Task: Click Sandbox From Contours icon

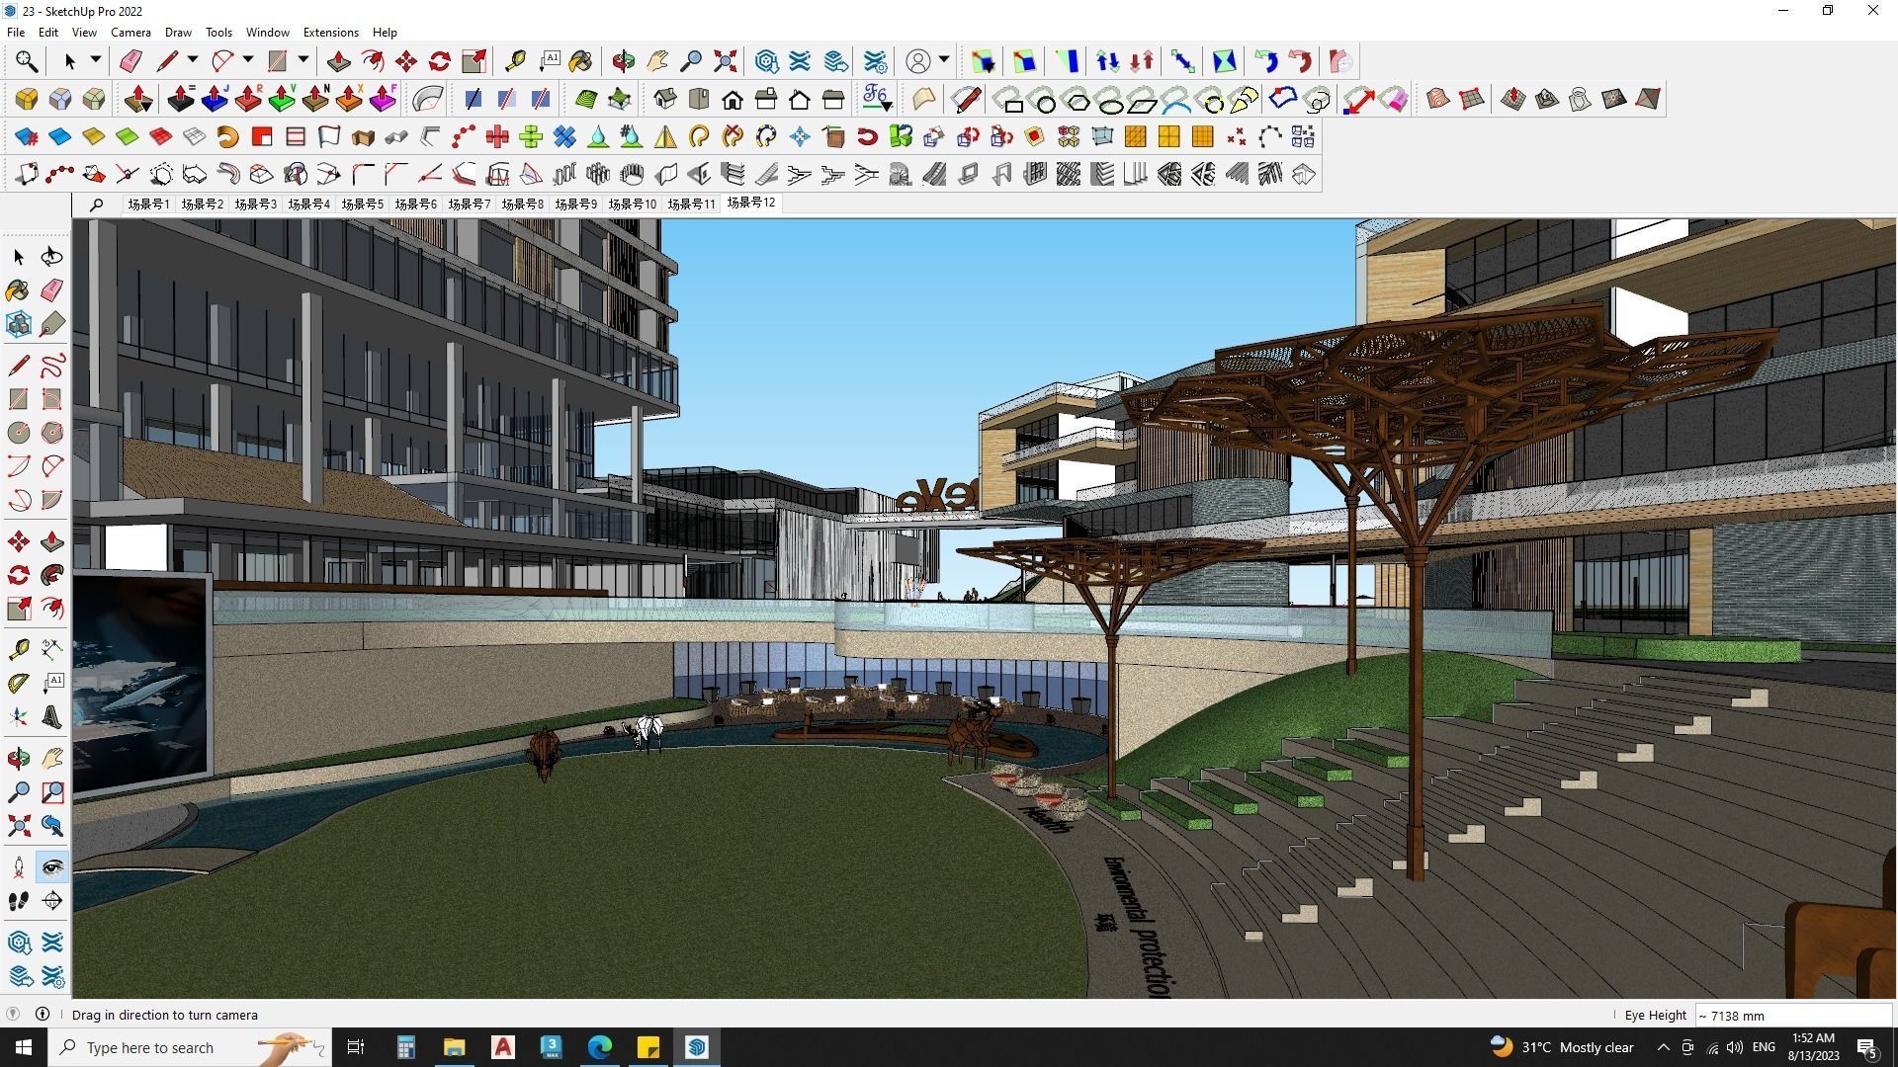Action: tap(1438, 99)
